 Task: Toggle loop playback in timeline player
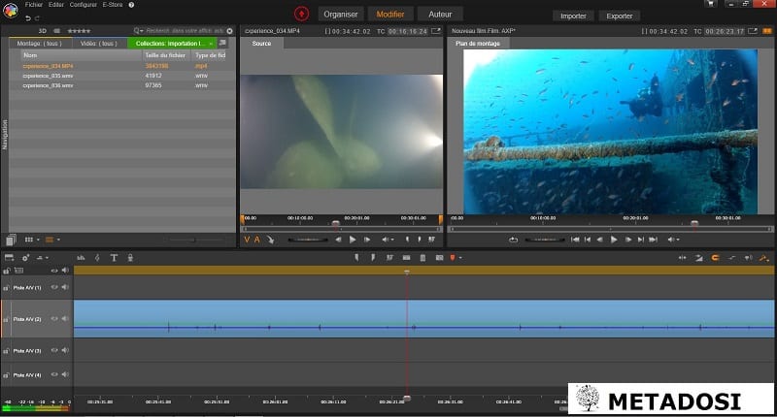point(513,240)
